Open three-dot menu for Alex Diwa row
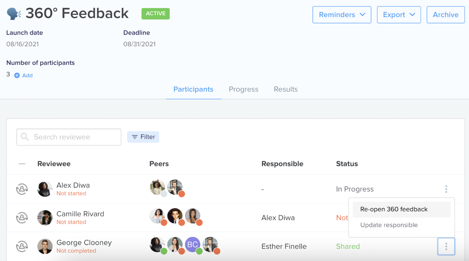The image size is (469, 261). (446, 189)
